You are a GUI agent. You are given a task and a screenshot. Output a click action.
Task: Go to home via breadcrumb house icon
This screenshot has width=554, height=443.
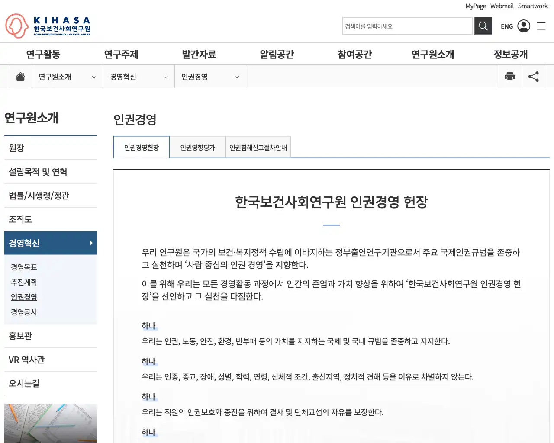click(x=20, y=77)
